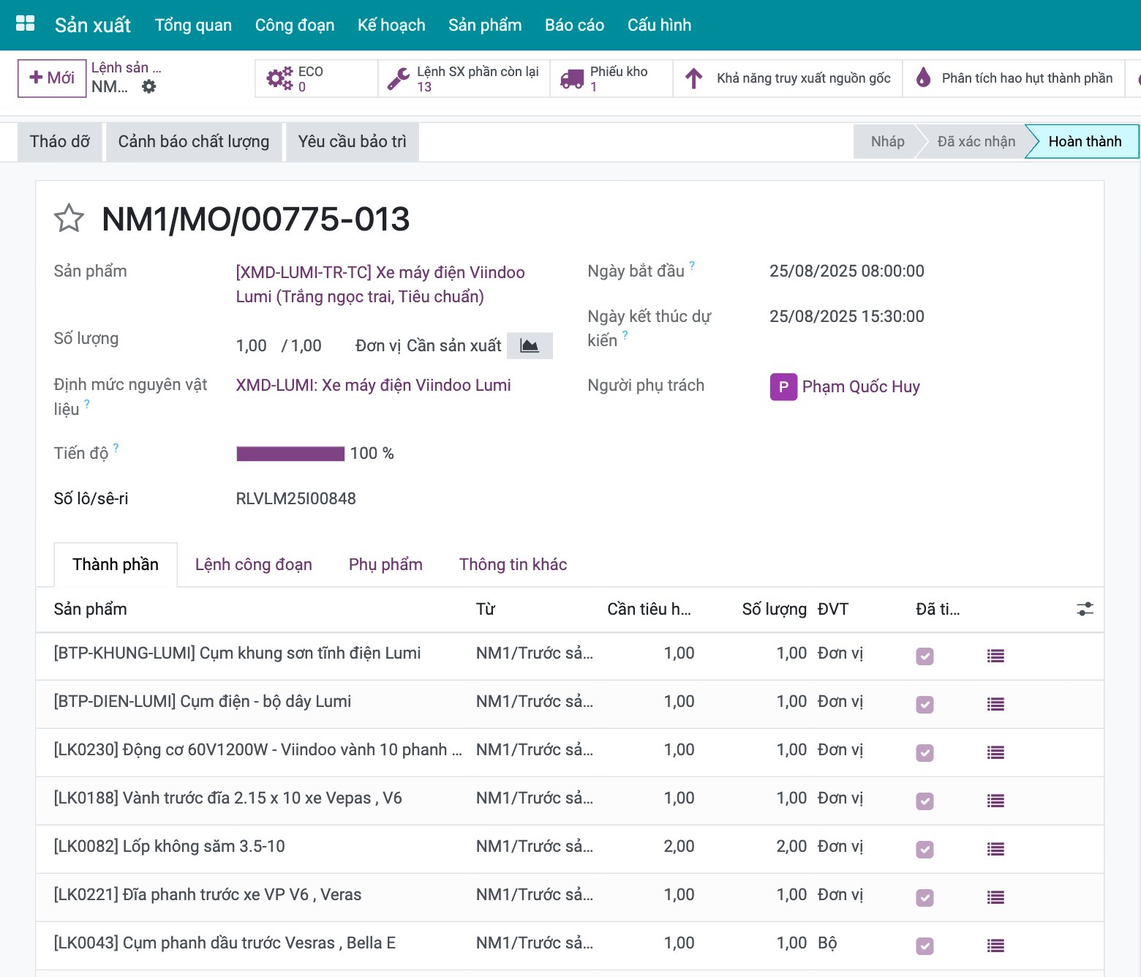
Task: Open detail list icon for Cụm khung sơn row
Action: 995,656
